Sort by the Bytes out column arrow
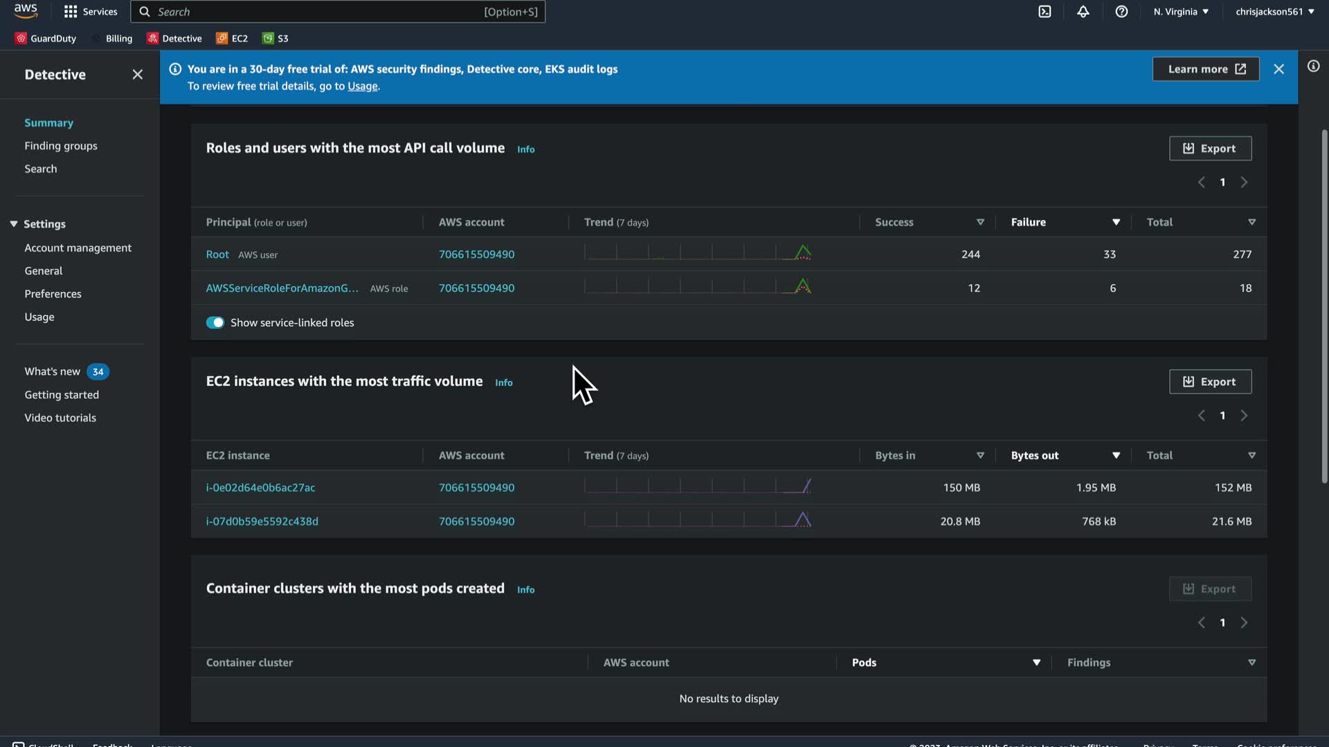 coord(1116,456)
